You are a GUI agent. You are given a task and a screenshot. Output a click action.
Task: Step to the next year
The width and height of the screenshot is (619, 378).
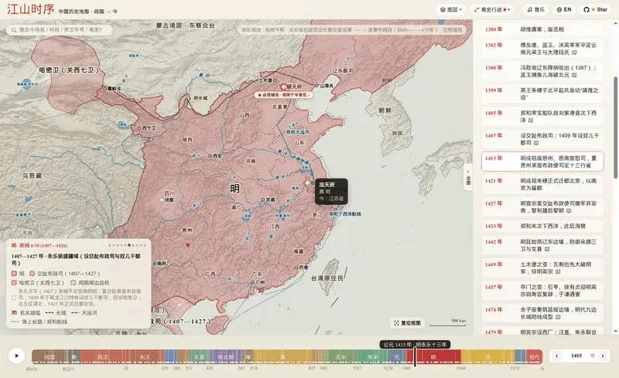[603, 356]
